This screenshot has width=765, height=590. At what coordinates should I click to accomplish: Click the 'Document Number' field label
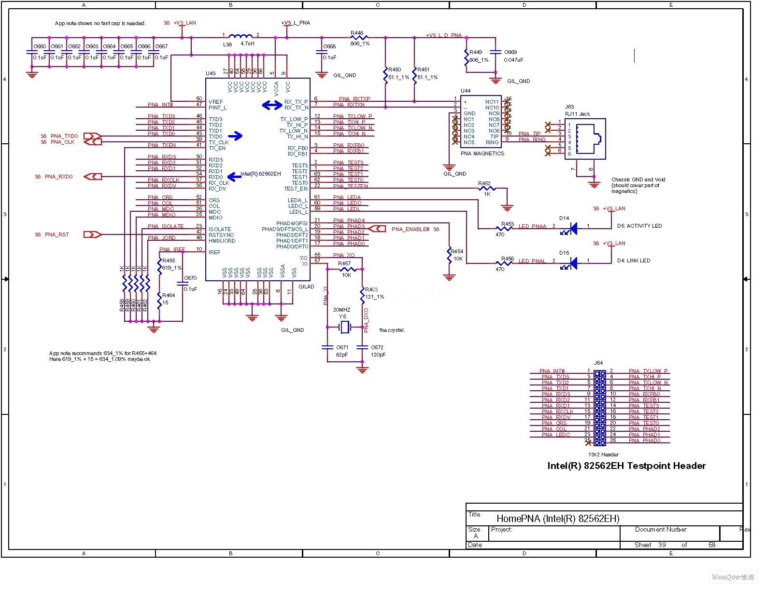coord(661,529)
